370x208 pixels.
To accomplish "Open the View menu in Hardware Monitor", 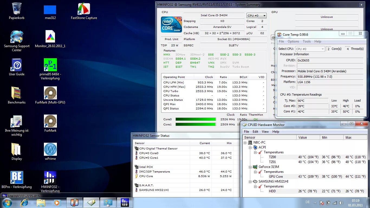I will click(265, 132).
